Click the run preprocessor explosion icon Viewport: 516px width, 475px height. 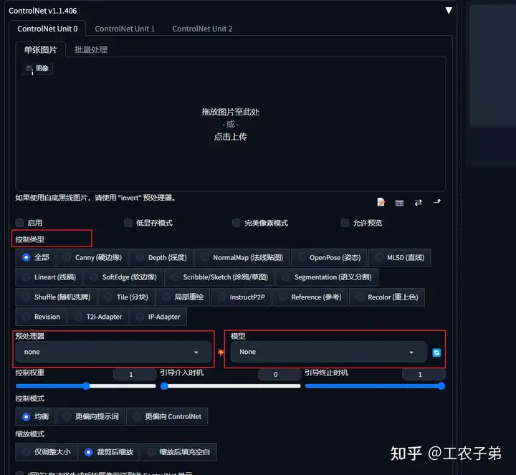click(x=221, y=352)
